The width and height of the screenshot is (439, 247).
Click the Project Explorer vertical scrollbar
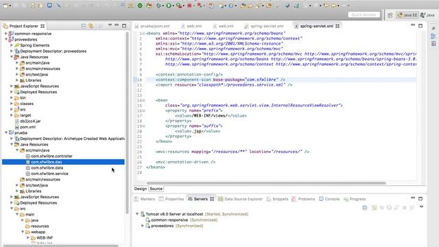[x=127, y=123]
